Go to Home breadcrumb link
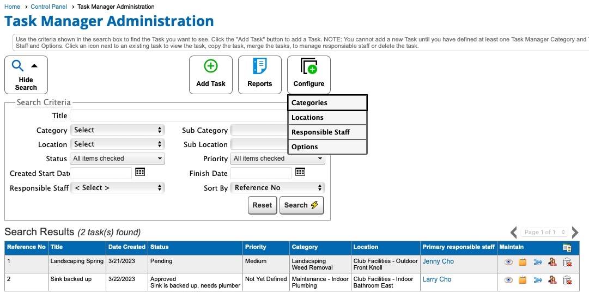 [x=12, y=7]
